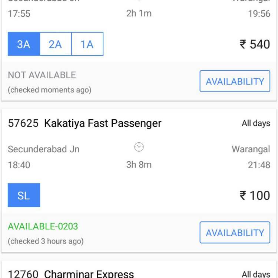Open the 57625 Kakatiya Fast Passenger train title

[x=85, y=123]
